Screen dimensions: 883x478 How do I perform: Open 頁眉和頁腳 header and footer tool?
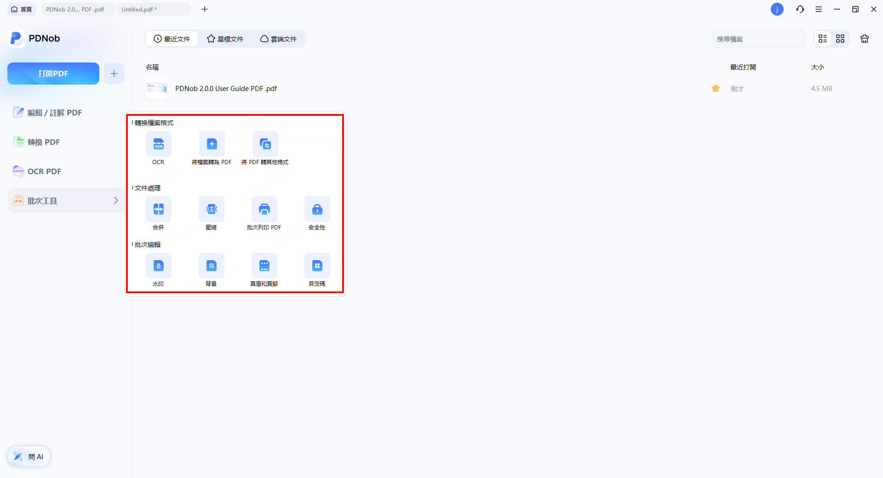coord(264,266)
